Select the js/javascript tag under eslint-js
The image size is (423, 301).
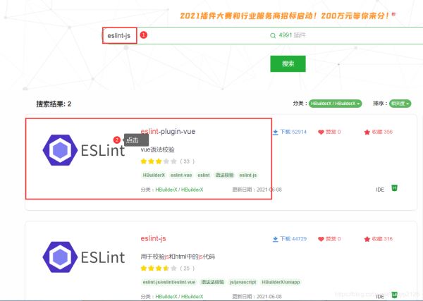(245, 282)
